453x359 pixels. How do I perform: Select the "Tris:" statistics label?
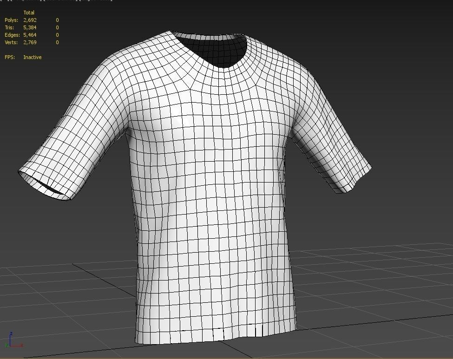coord(9,27)
